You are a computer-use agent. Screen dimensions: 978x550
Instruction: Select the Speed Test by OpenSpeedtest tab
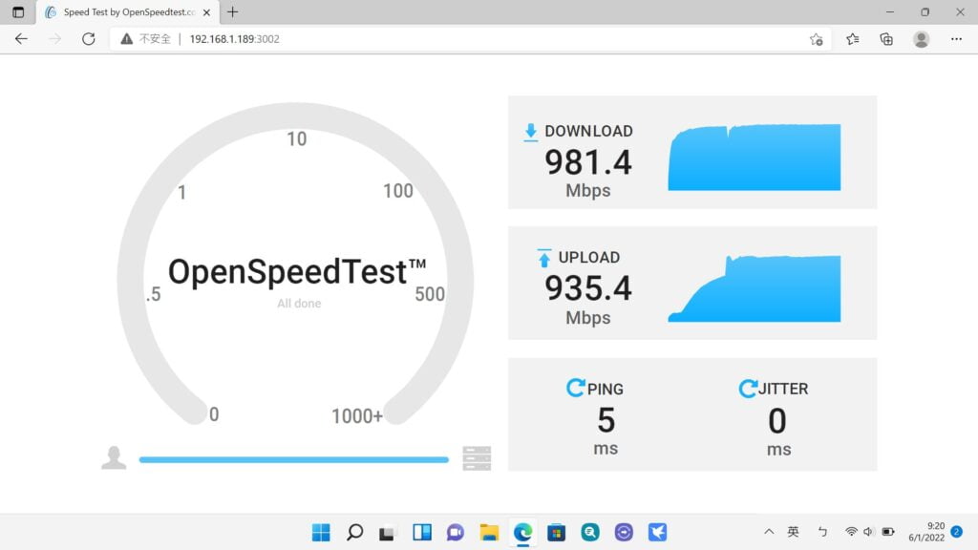tap(128, 11)
